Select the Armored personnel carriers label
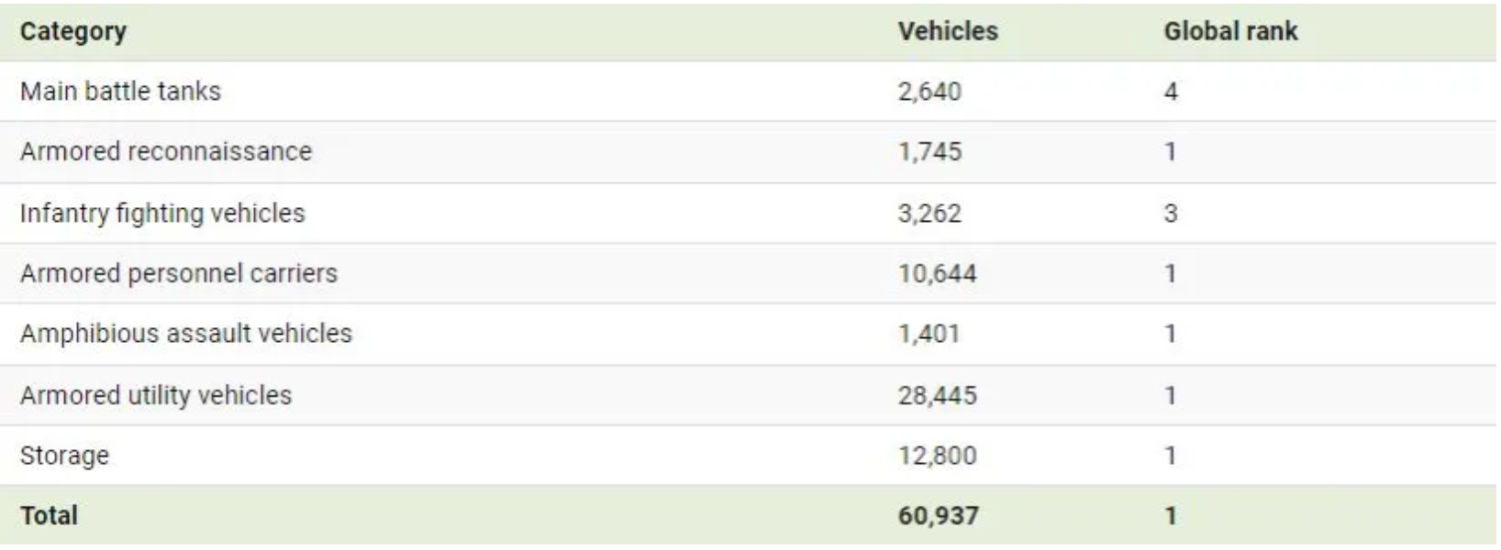The width and height of the screenshot is (1501, 550). 179,273
